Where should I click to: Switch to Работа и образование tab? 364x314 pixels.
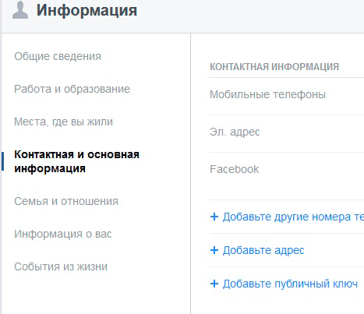click(72, 89)
